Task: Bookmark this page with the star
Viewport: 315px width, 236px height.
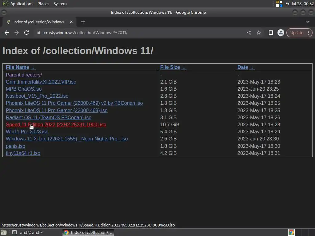Action: (x=258, y=33)
